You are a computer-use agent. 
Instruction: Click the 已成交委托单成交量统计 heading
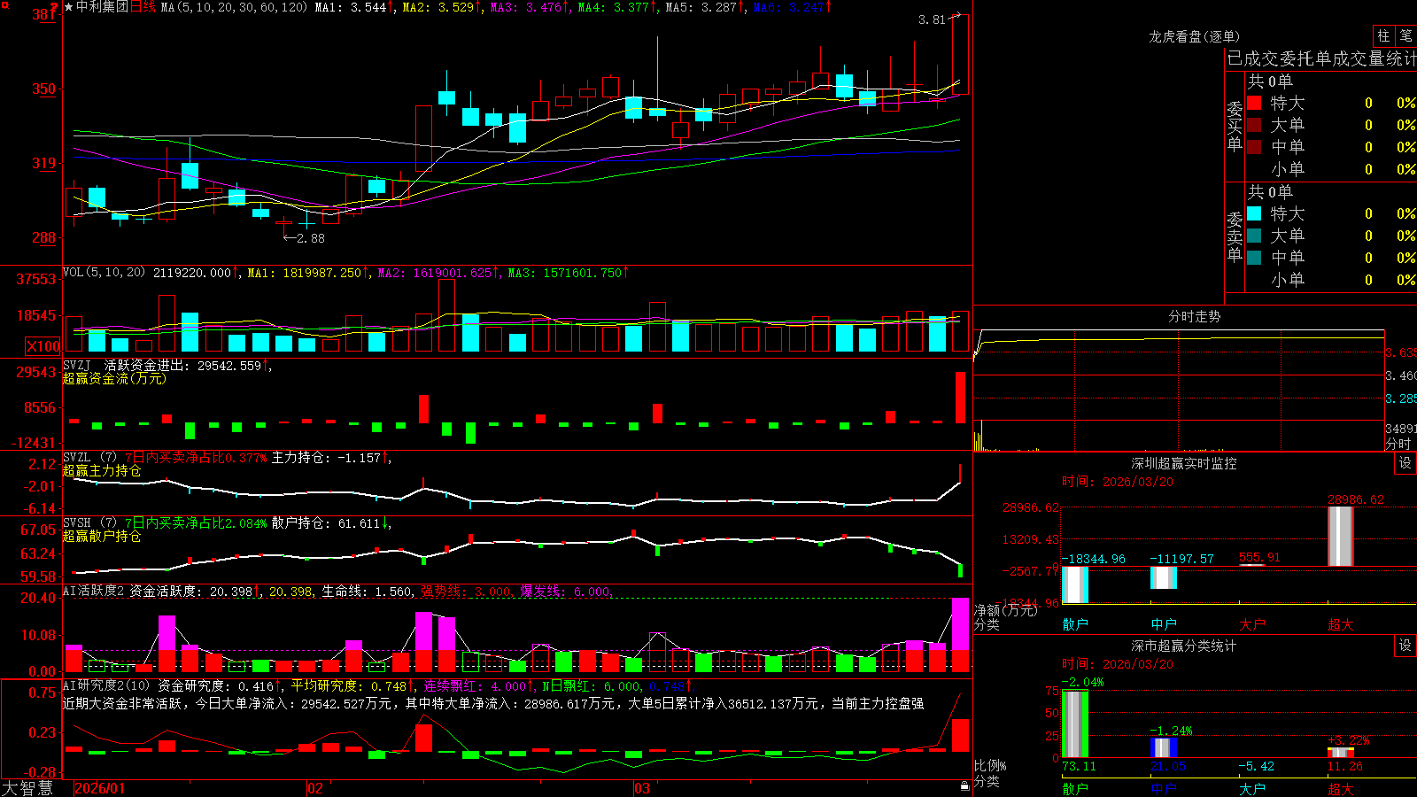(x=1321, y=58)
